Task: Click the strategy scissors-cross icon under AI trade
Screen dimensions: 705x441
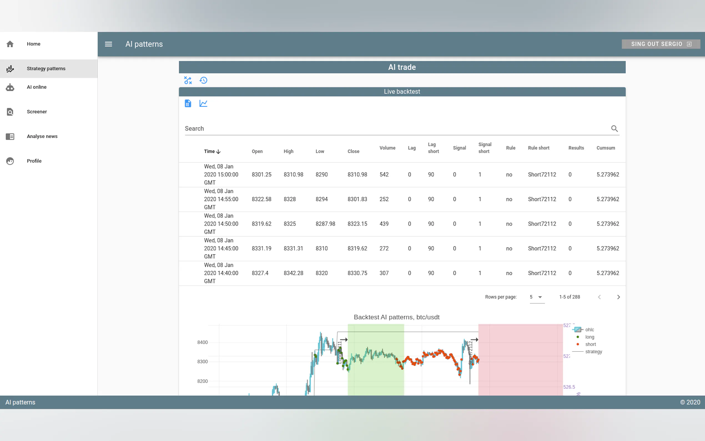Action: pos(188,80)
